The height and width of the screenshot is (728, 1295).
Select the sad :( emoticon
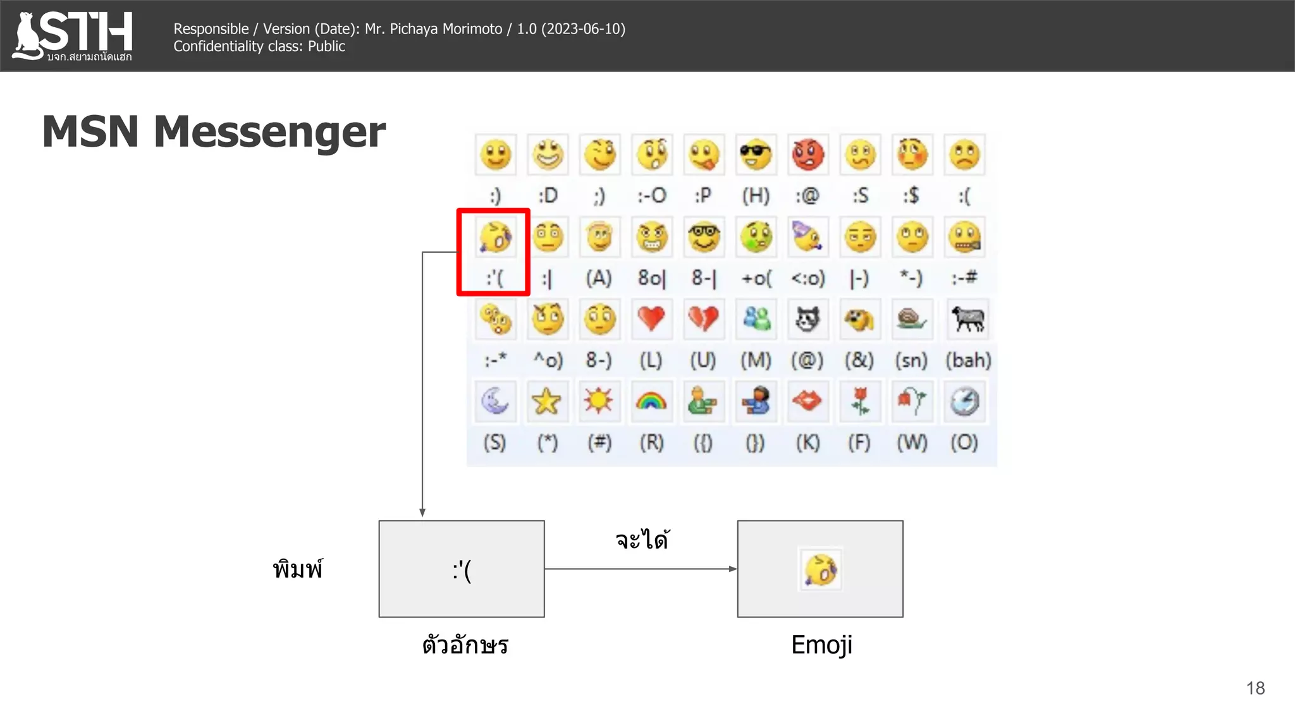point(964,155)
